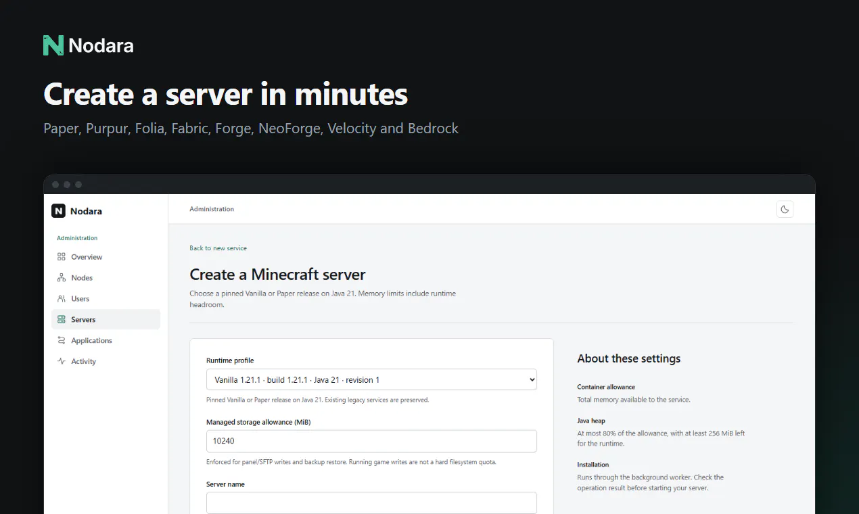
Task: Select Users in the sidebar menu
Action: pos(106,299)
